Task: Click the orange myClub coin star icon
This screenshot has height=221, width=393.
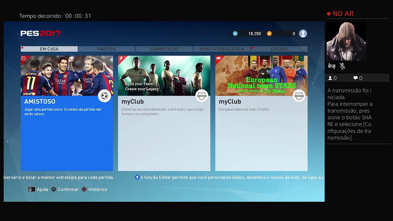Action: point(269,34)
